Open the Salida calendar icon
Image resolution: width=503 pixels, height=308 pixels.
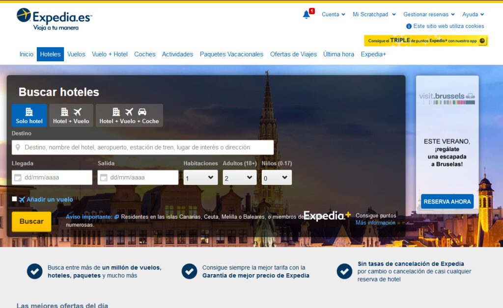pos(103,178)
